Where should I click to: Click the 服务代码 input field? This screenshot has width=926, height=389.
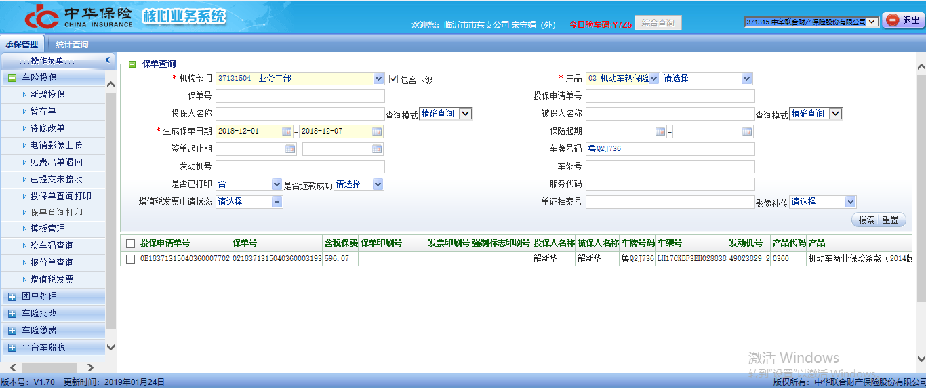pos(670,184)
